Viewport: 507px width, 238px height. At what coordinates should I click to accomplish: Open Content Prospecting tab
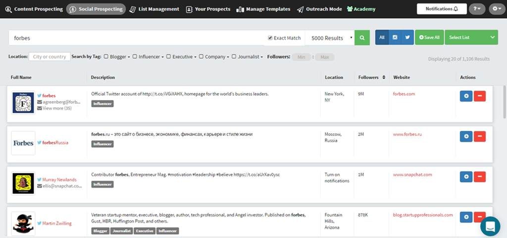point(34,9)
